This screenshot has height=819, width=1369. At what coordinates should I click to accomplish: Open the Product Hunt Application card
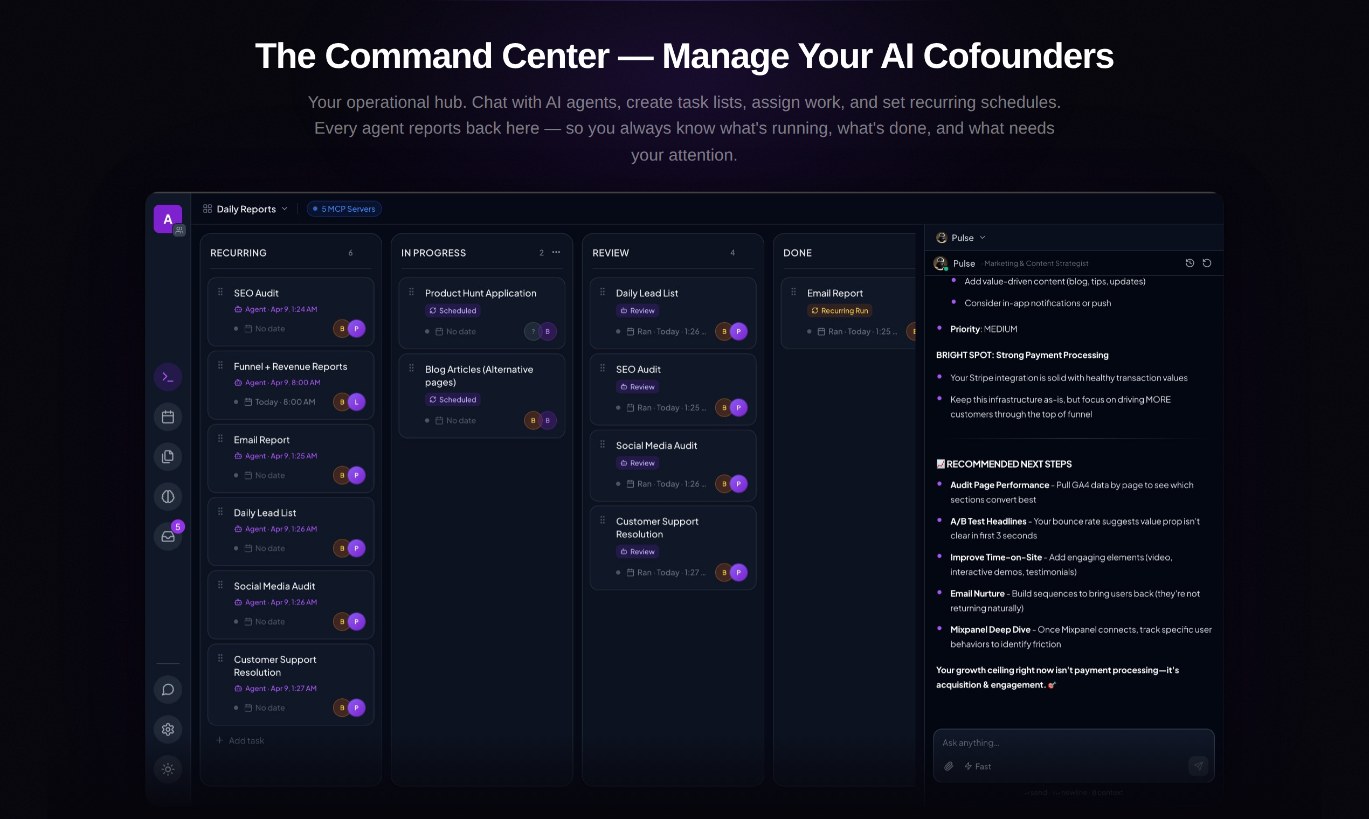481,294
